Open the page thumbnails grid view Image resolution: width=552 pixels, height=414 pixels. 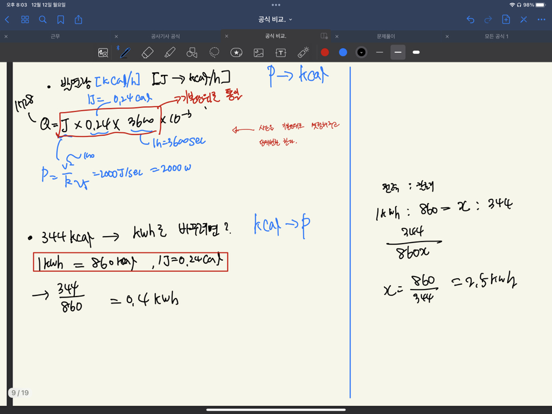[25, 19]
